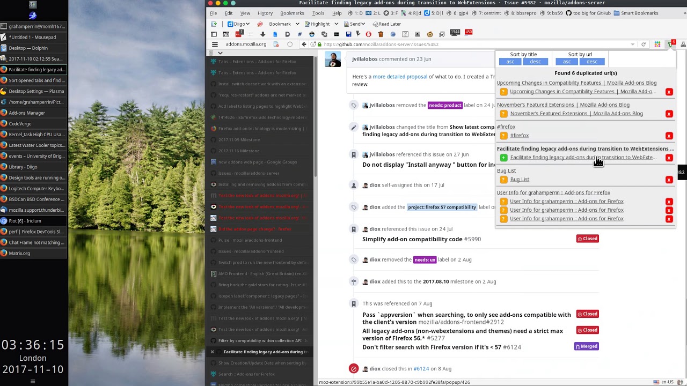Open the Diigo dropdown in the toolbar

pyautogui.click(x=239, y=24)
